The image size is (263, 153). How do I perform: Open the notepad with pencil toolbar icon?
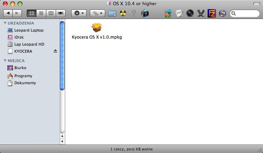click(179, 13)
